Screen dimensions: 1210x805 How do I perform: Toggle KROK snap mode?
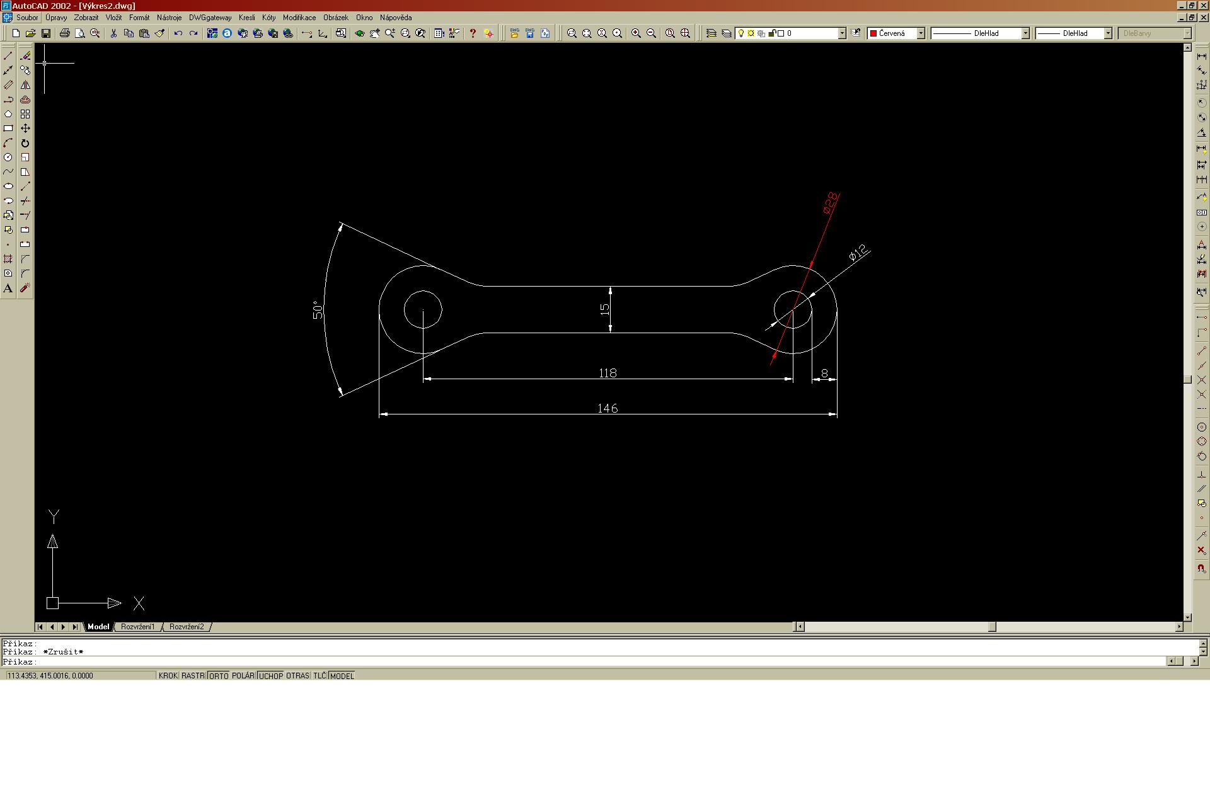[x=168, y=676]
